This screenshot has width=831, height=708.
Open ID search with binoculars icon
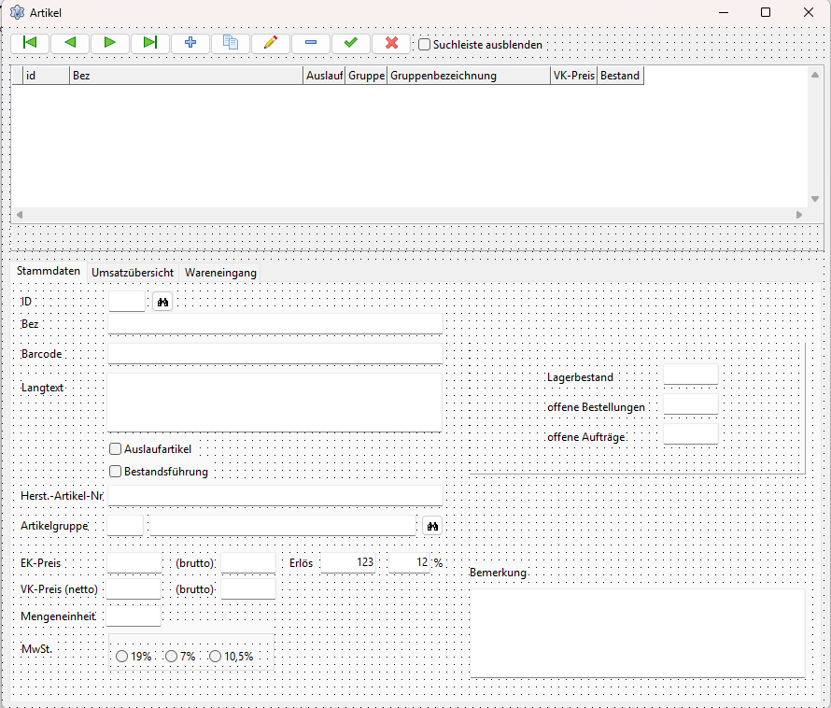click(x=162, y=302)
